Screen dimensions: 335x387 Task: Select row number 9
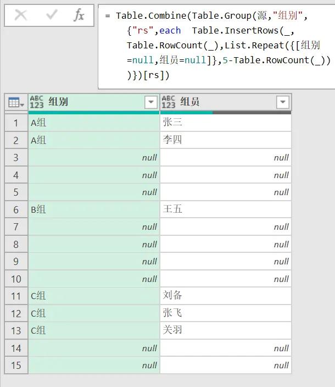(x=16, y=261)
